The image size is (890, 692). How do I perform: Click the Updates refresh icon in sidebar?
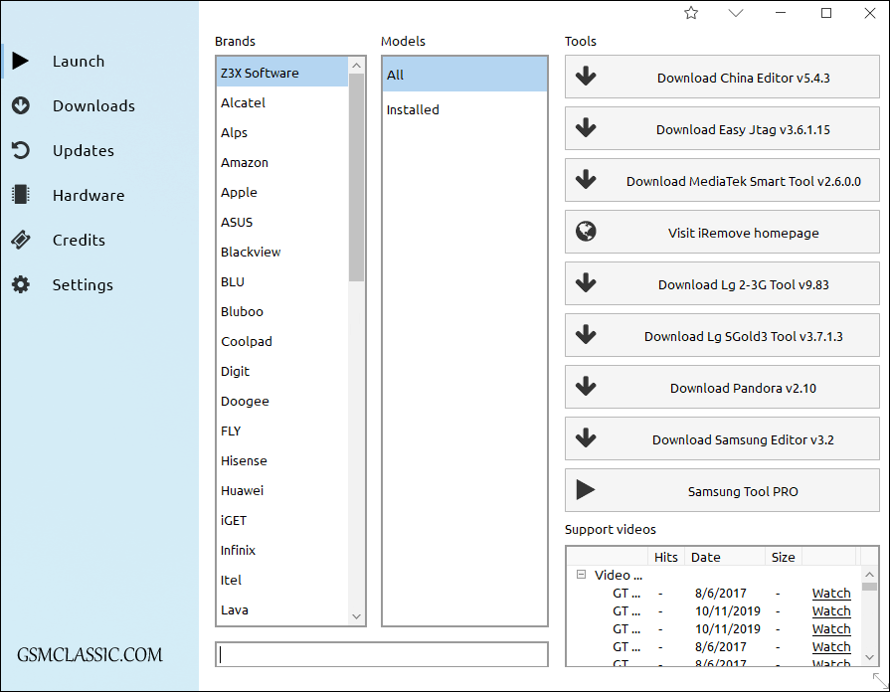pos(21,150)
